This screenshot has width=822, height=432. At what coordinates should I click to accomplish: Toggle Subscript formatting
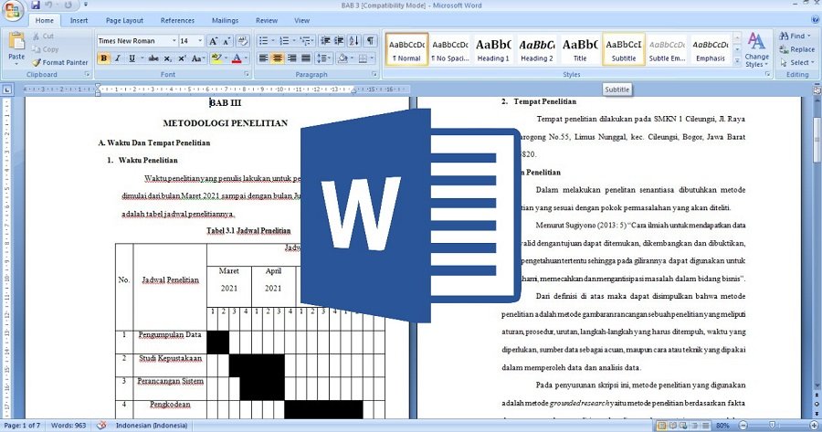click(x=167, y=58)
